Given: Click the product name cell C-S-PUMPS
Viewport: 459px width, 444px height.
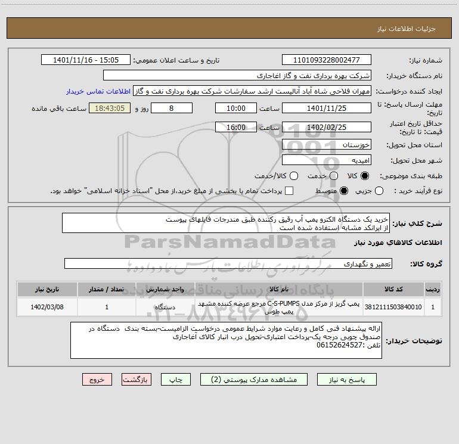Looking at the screenshot, I should click(x=279, y=307).
